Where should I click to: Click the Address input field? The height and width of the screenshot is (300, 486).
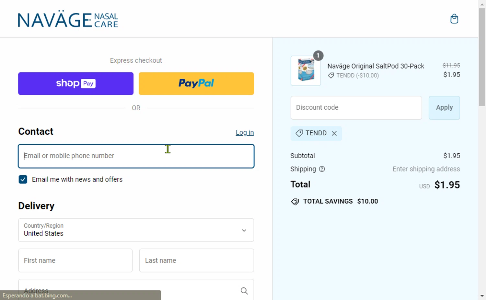click(136, 290)
